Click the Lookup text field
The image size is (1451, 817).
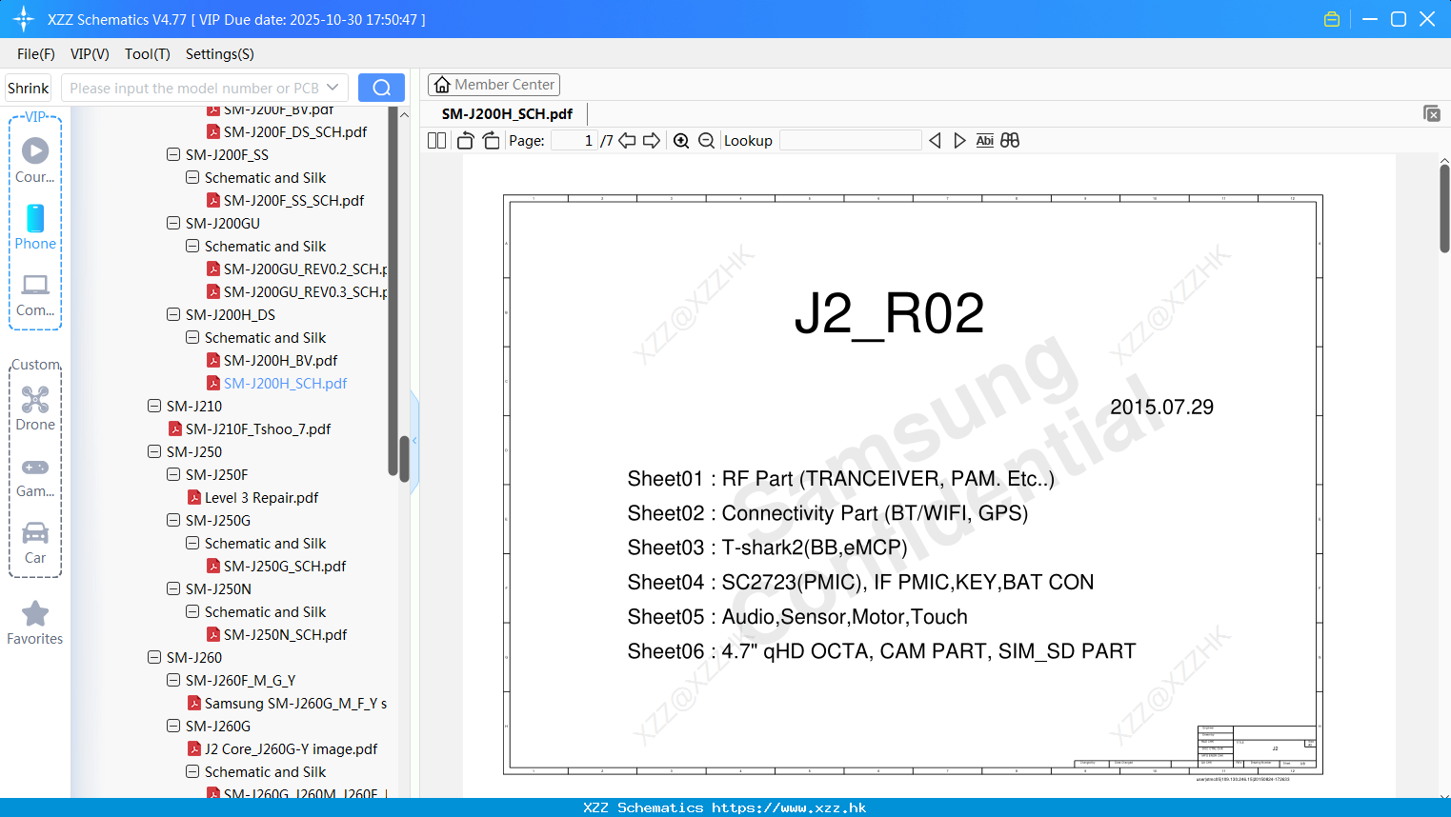coord(851,140)
